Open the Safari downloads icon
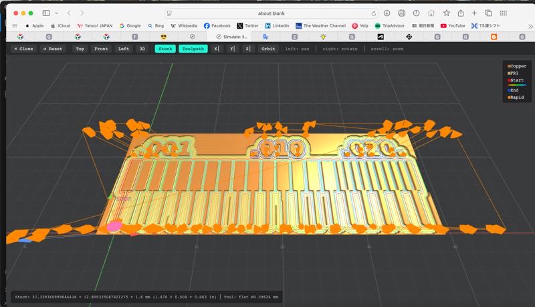This screenshot has height=307, width=535. pos(387,13)
